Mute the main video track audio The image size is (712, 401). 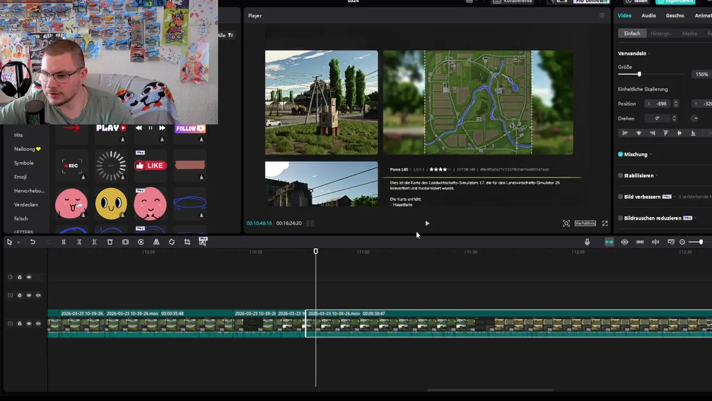38,324
